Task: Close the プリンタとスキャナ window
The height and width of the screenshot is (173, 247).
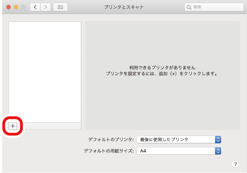Action: pos(9,7)
